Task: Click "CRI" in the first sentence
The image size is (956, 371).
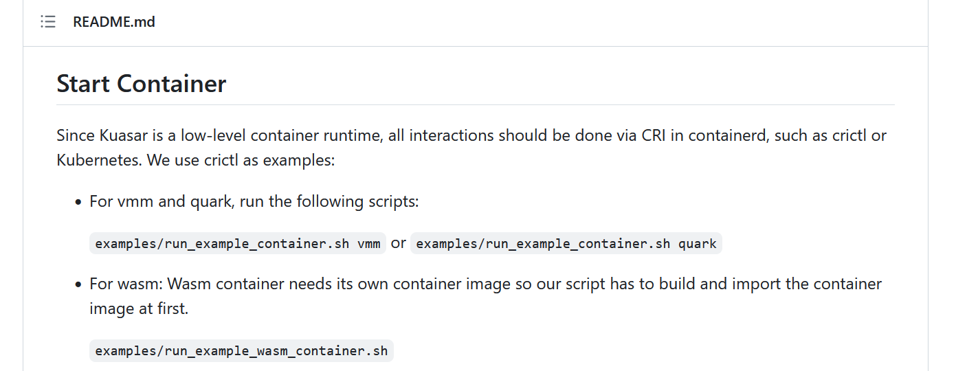Action: click(x=654, y=135)
